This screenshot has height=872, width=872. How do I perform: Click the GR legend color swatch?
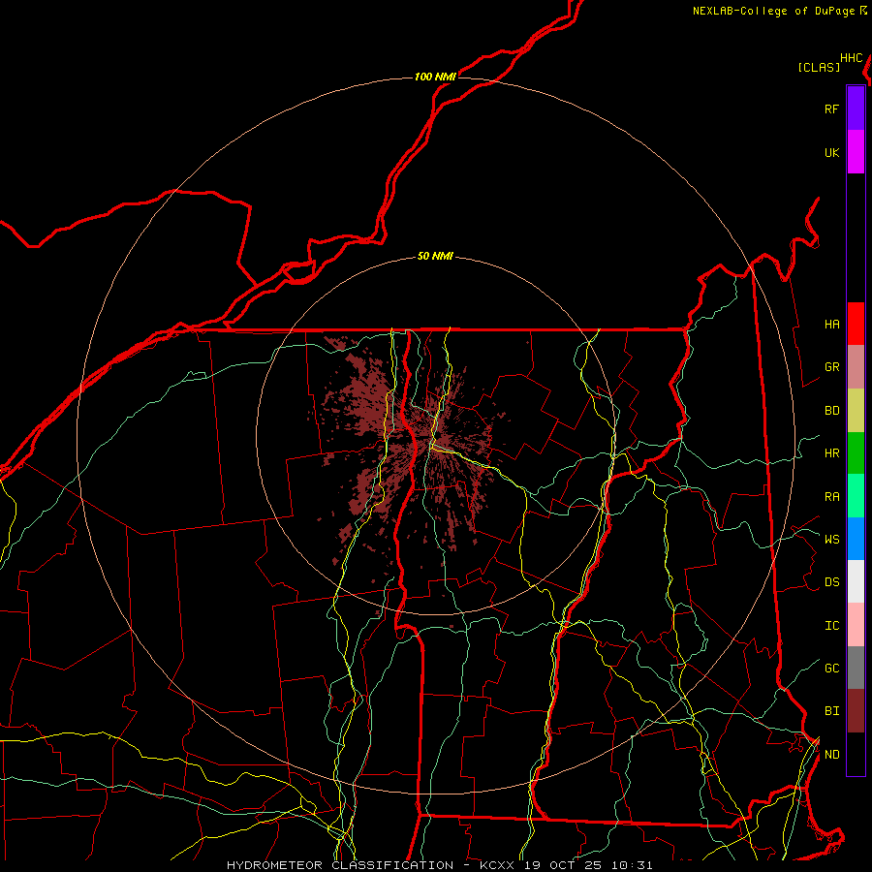(856, 366)
